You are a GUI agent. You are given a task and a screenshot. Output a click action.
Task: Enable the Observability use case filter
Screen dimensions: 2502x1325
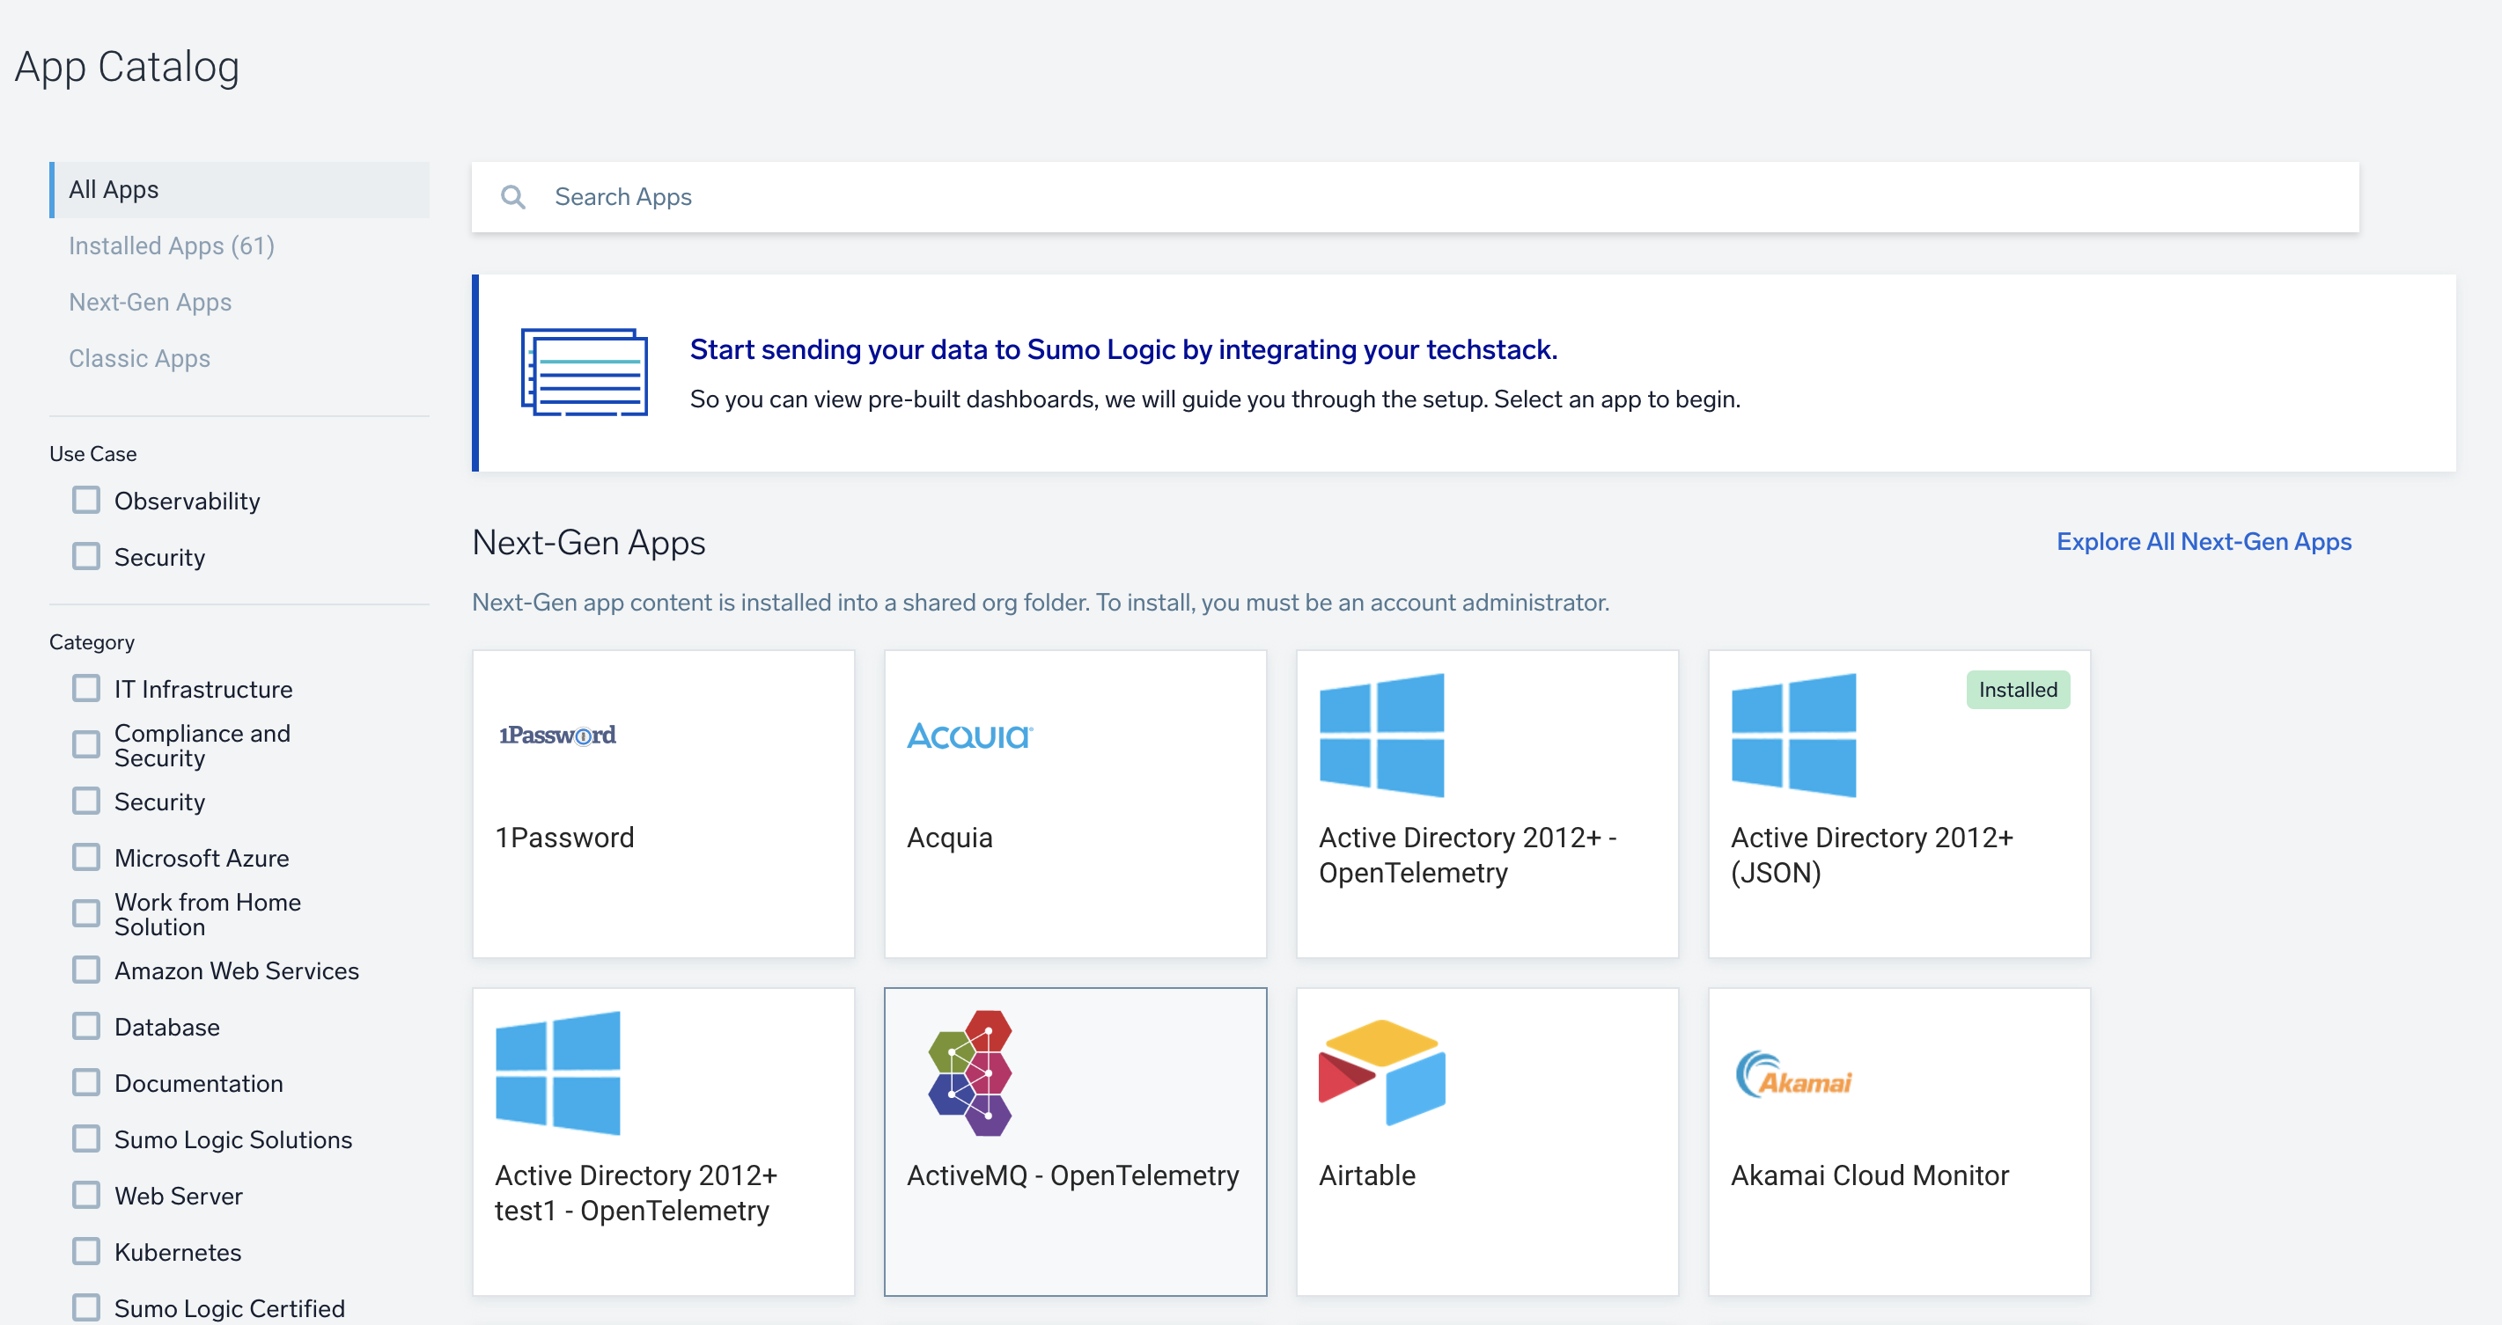click(86, 499)
